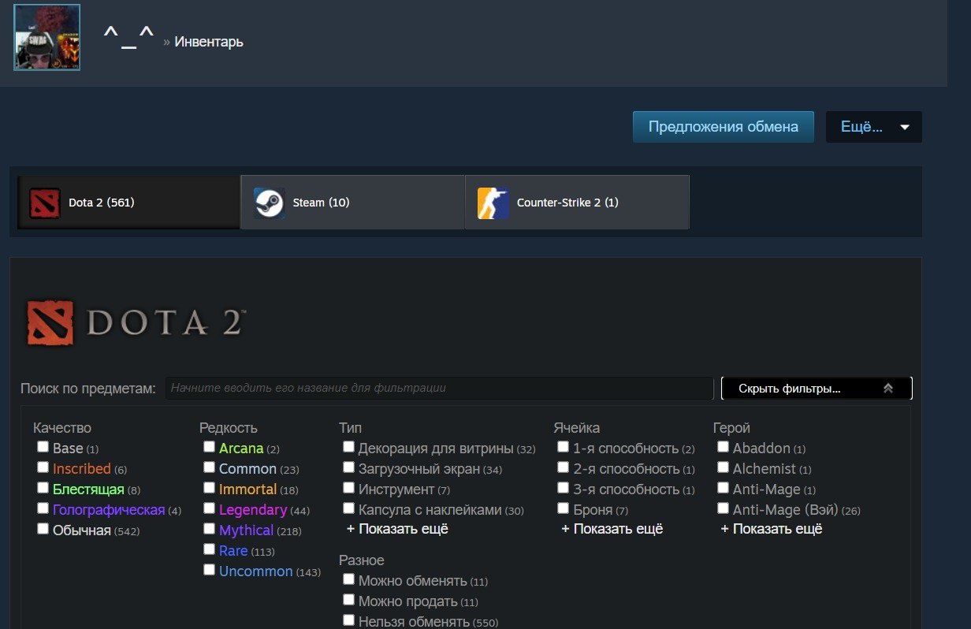Check the Можно продать filter
The height and width of the screenshot is (629, 971).
click(x=348, y=600)
